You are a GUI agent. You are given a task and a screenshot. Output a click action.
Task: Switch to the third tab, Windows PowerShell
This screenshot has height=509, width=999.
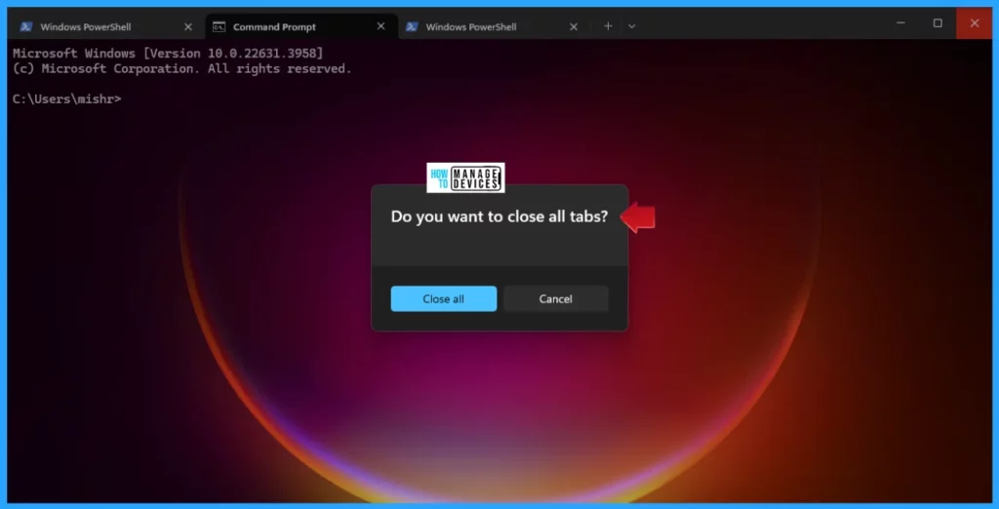click(494, 26)
